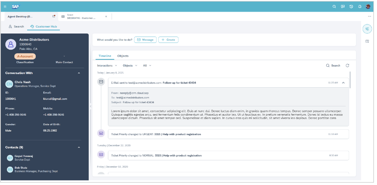Click the phone call icon in right rail
The width and height of the screenshot is (377, 185).
[x=367, y=29]
